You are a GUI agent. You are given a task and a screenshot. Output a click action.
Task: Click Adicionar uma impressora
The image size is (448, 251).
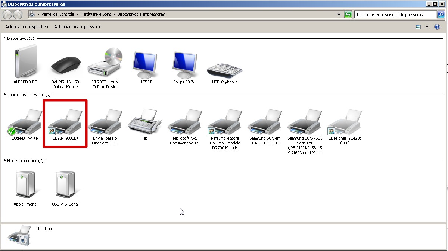point(77,27)
